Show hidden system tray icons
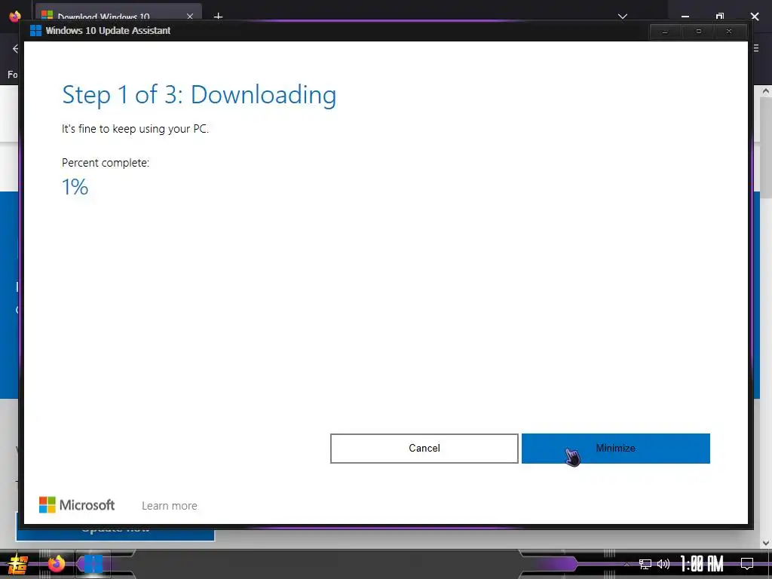The width and height of the screenshot is (772, 579). (x=626, y=564)
